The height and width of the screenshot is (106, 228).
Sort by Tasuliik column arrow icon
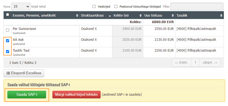(x=221, y=15)
